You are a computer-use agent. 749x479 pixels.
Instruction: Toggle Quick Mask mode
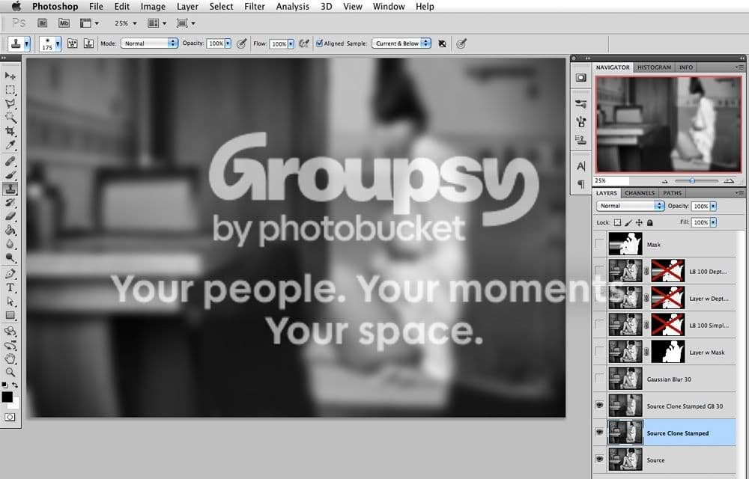click(x=10, y=418)
